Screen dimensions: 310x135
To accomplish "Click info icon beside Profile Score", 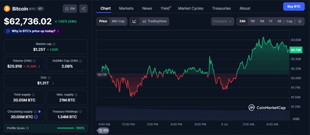I will [x=27, y=128].
